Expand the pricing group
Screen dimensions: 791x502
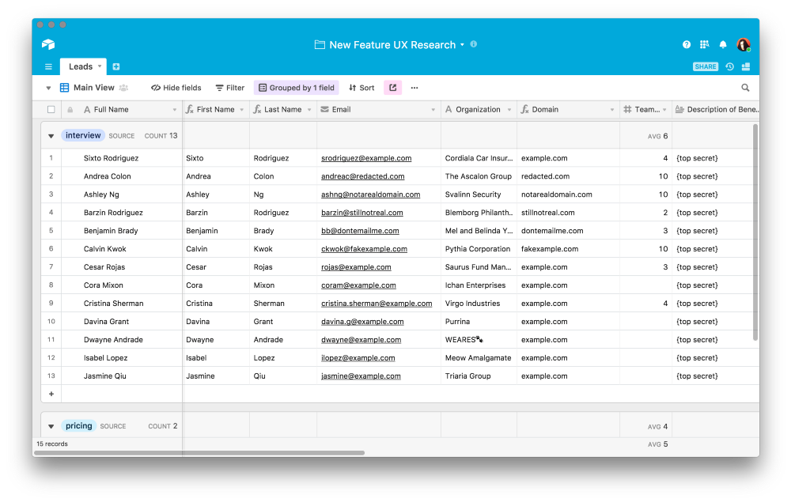point(51,425)
